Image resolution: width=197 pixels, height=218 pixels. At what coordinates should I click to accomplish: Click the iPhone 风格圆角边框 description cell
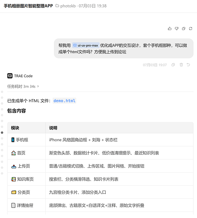coord(119,140)
